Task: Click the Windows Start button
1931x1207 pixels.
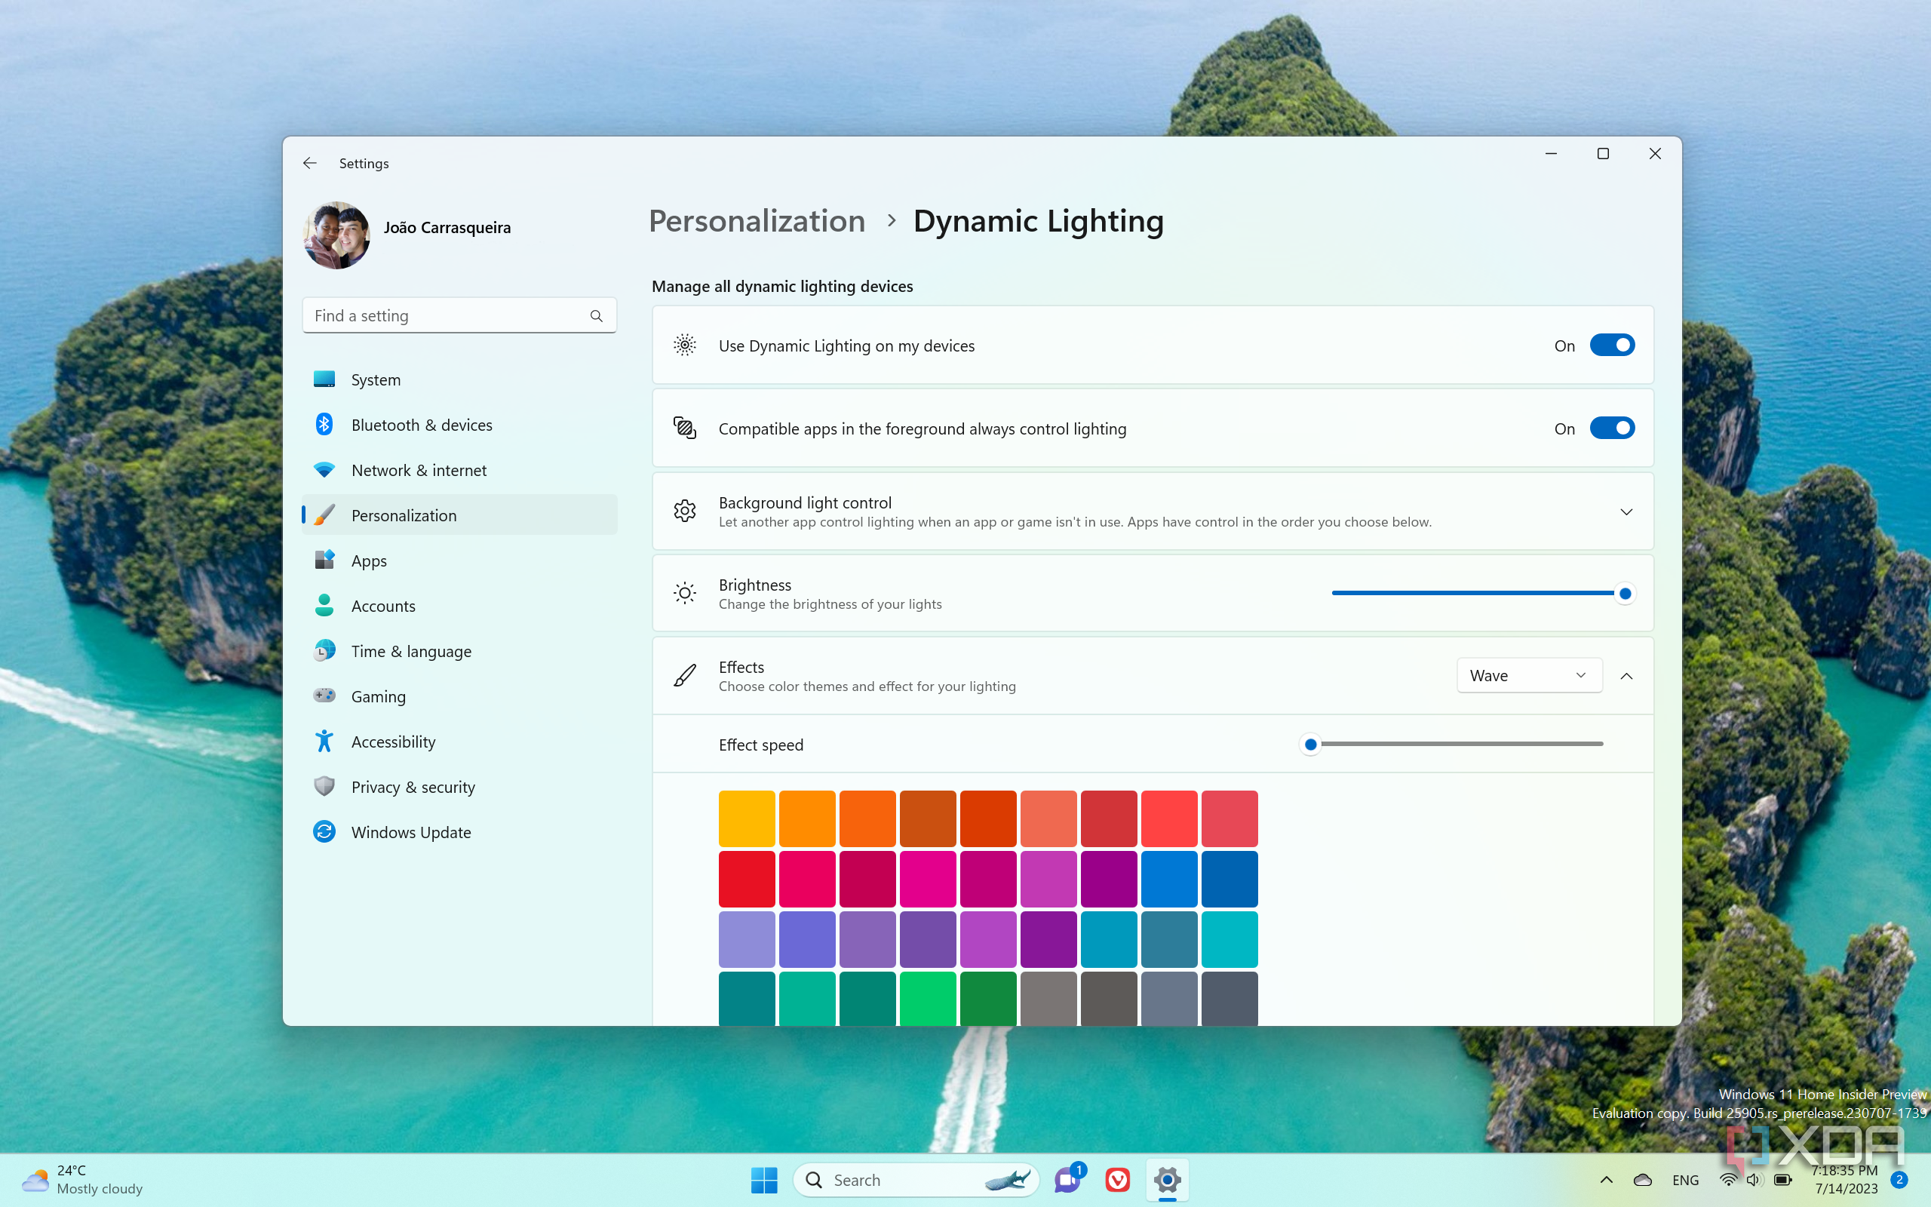Action: tap(763, 1179)
